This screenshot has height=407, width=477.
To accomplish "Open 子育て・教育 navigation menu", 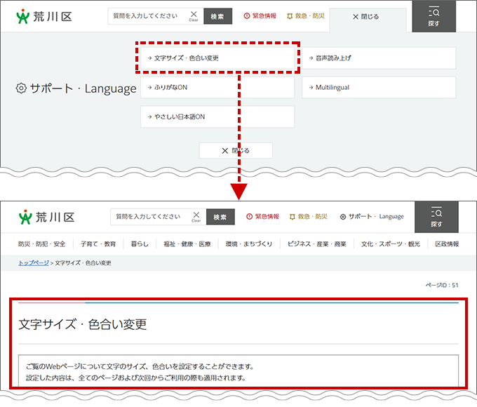I will point(98,243).
